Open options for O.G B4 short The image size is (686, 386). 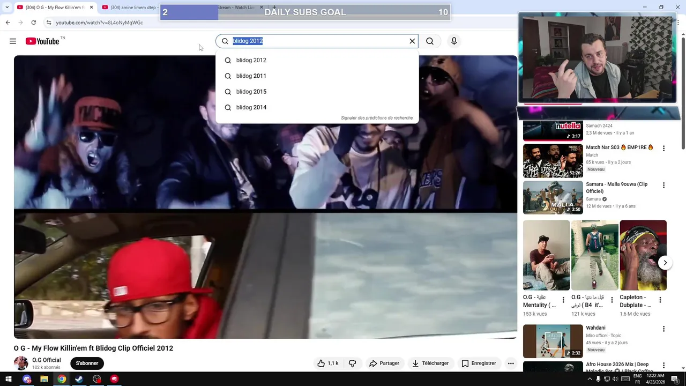[x=612, y=300]
